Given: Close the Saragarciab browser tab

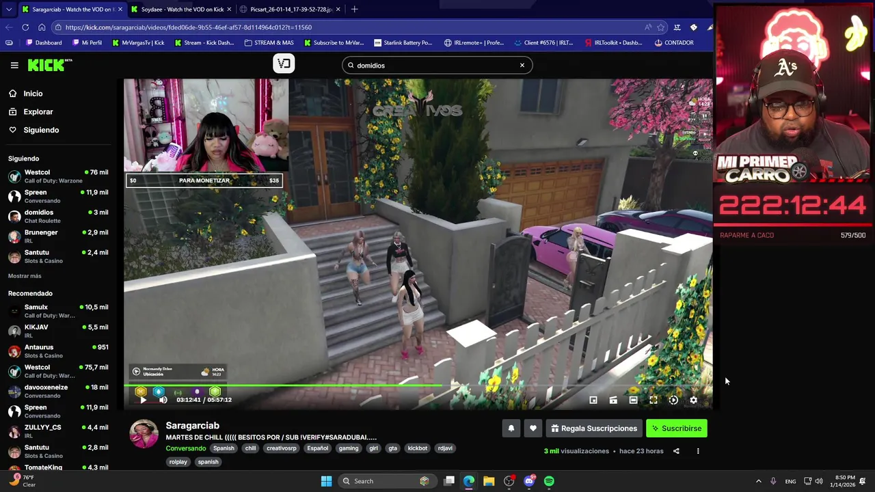Looking at the screenshot, I should click(x=120, y=10).
